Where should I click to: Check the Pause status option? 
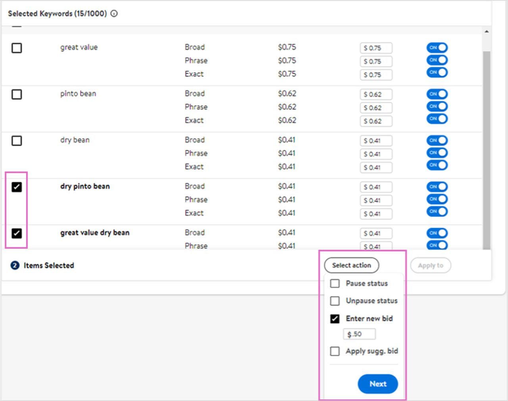tap(335, 283)
